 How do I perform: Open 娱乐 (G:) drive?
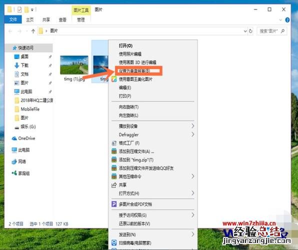[28, 126]
